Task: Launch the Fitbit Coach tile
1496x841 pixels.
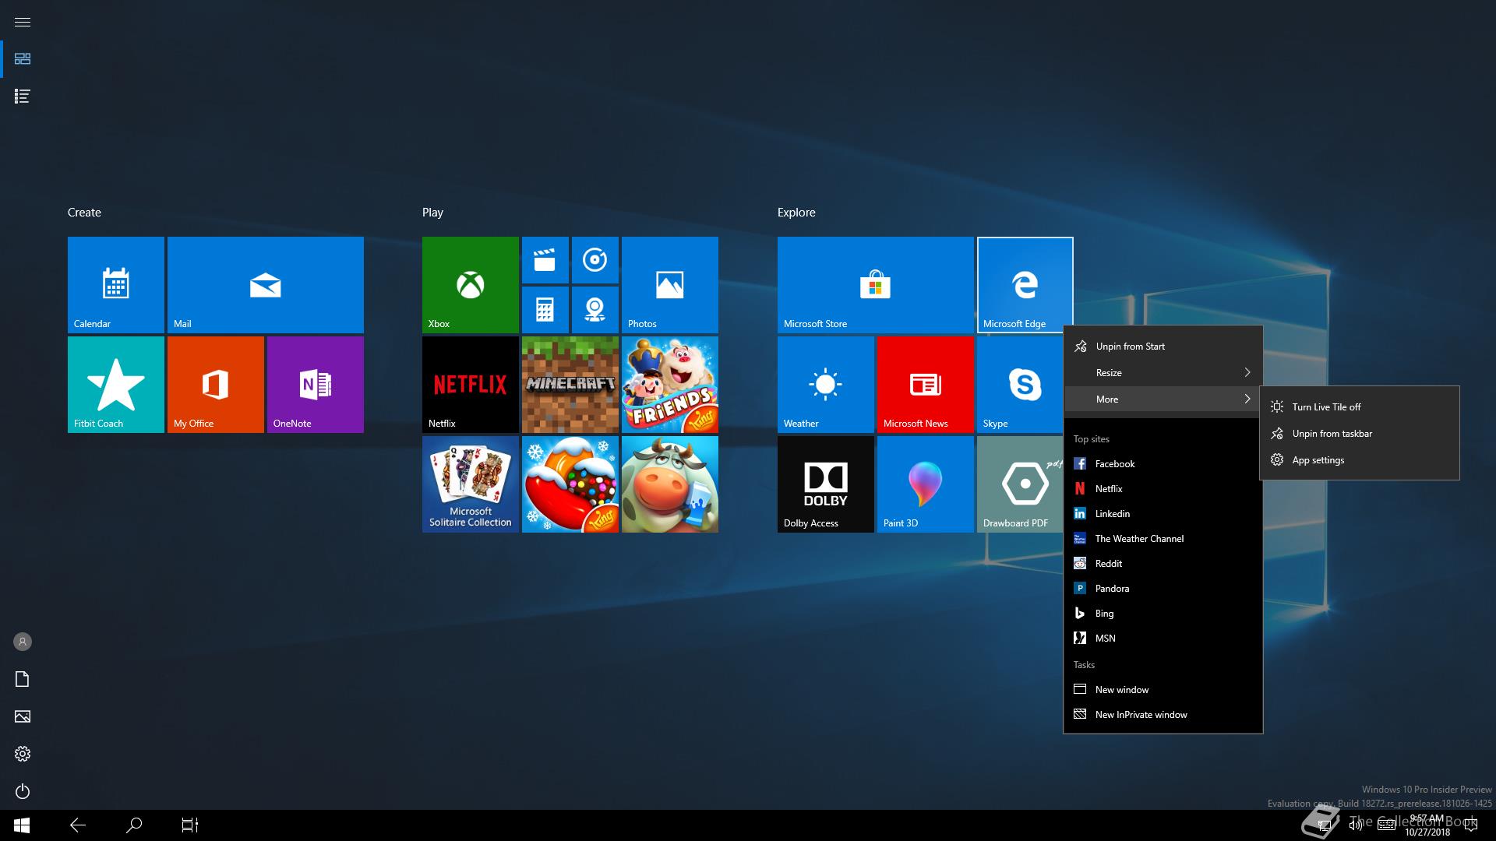Action: coord(116,385)
